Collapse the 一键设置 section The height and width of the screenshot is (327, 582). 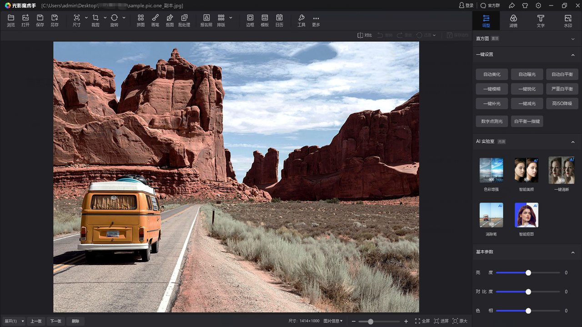[x=573, y=54]
